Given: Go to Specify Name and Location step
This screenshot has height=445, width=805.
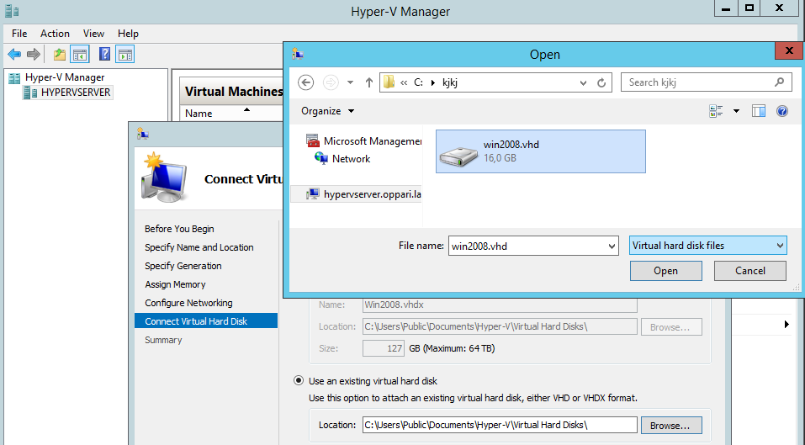Looking at the screenshot, I should tap(199, 247).
